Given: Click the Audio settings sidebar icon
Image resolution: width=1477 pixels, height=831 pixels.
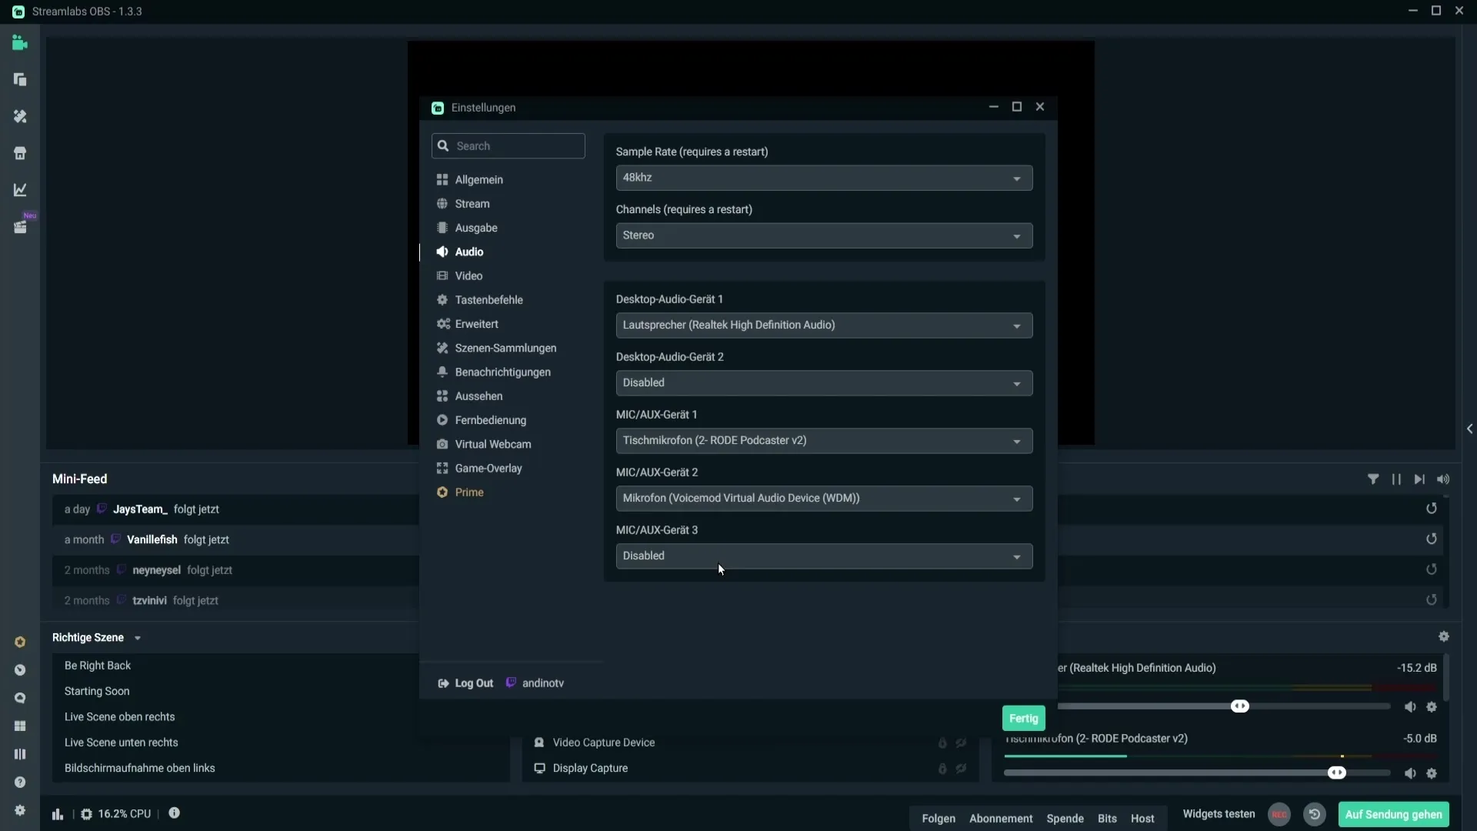Looking at the screenshot, I should point(442,252).
